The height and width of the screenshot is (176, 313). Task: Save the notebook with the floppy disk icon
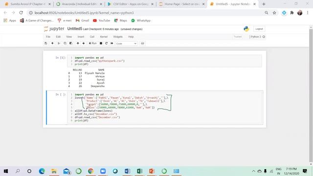46,44
